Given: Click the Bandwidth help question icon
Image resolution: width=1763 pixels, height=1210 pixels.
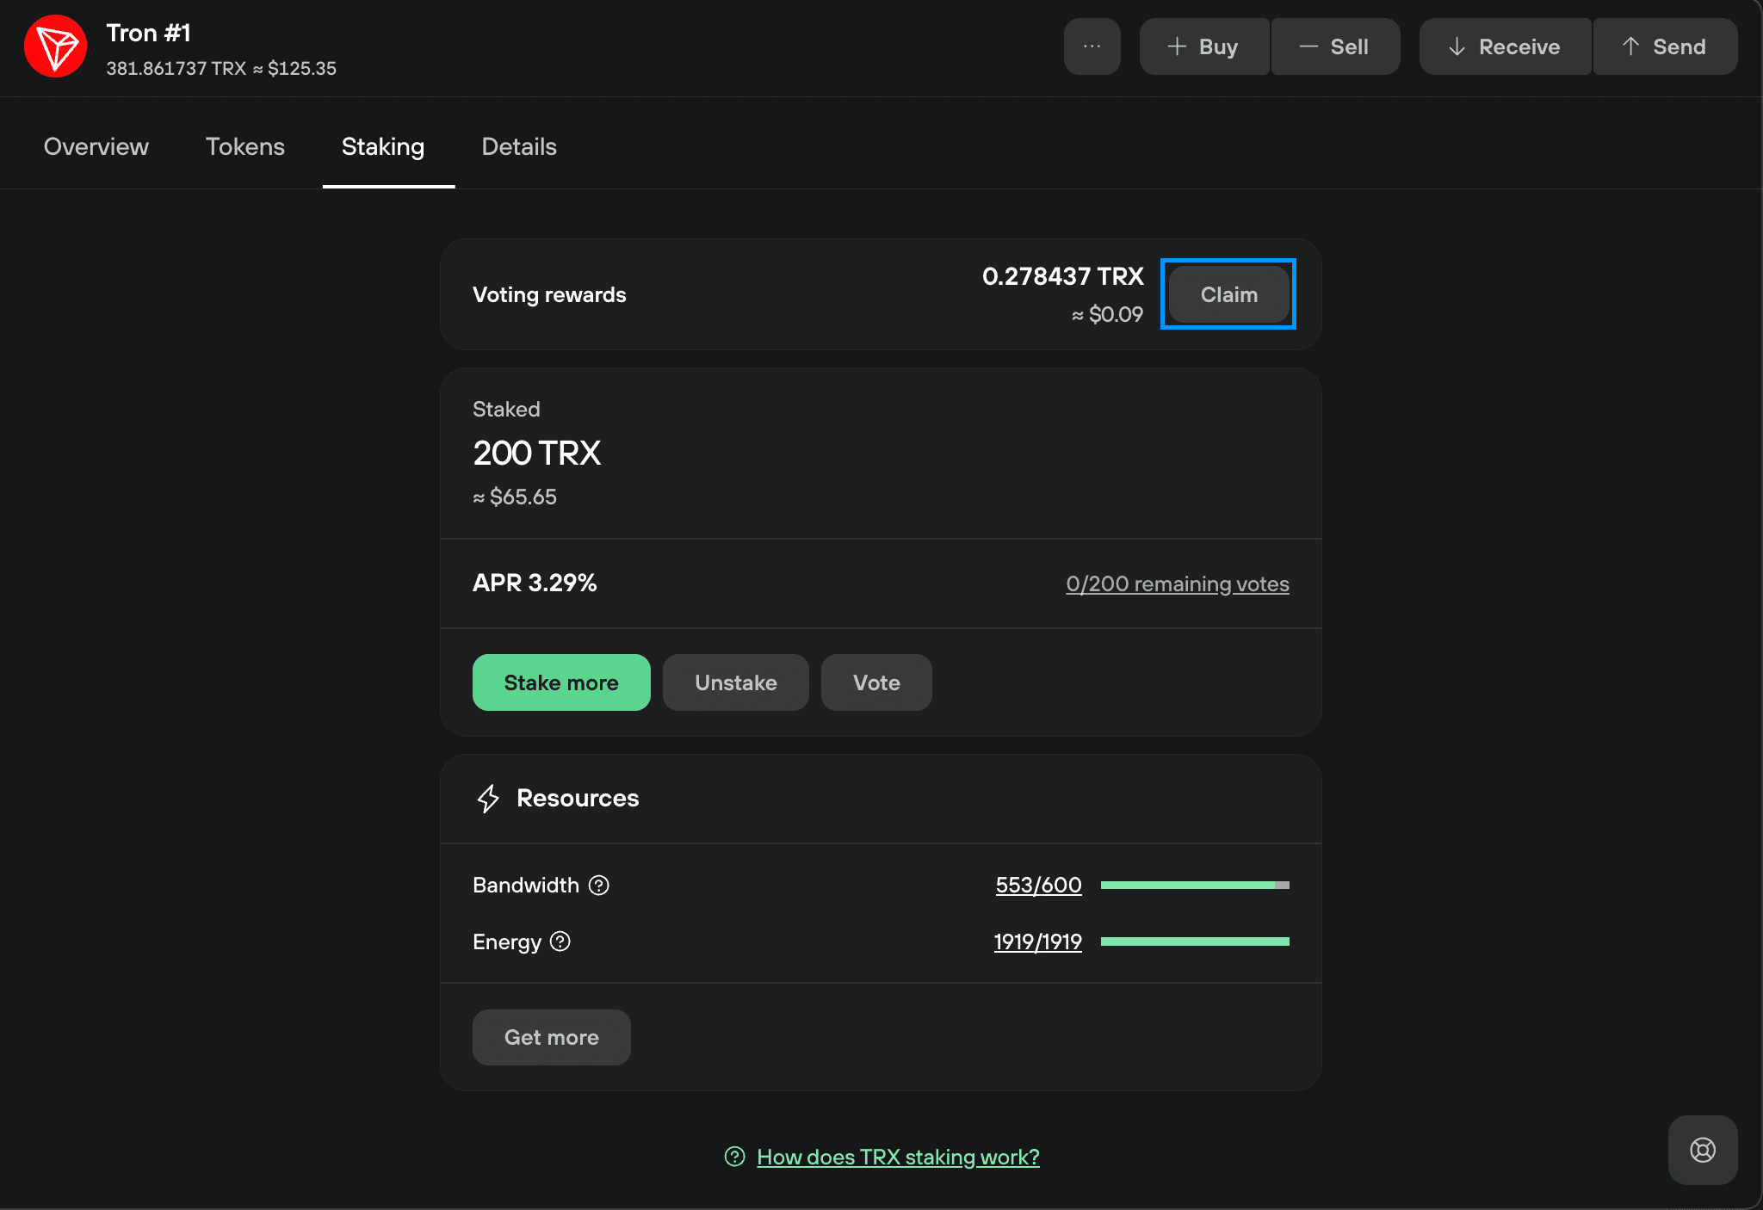Looking at the screenshot, I should 599,885.
